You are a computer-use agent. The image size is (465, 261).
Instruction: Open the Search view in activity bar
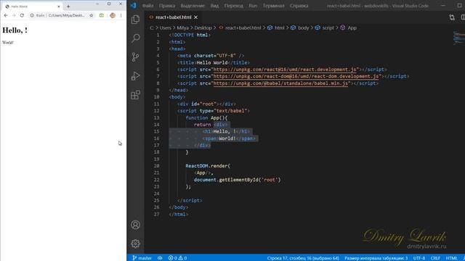point(136,38)
